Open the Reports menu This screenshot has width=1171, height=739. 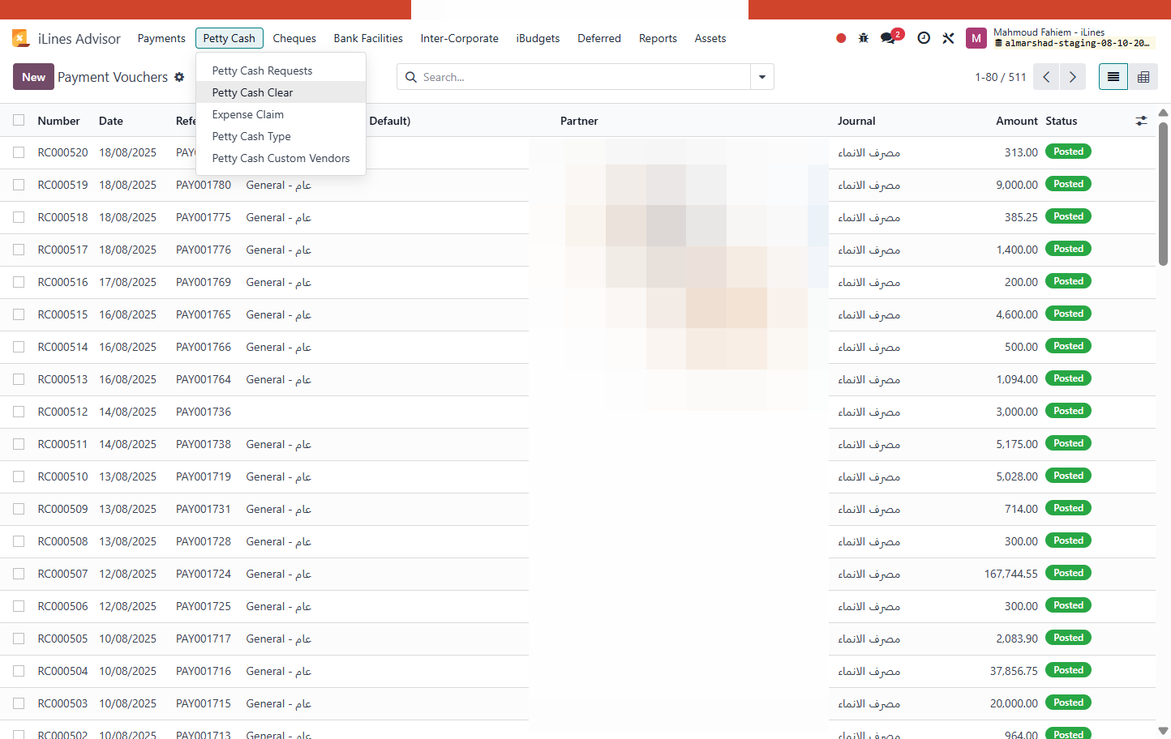coord(658,38)
